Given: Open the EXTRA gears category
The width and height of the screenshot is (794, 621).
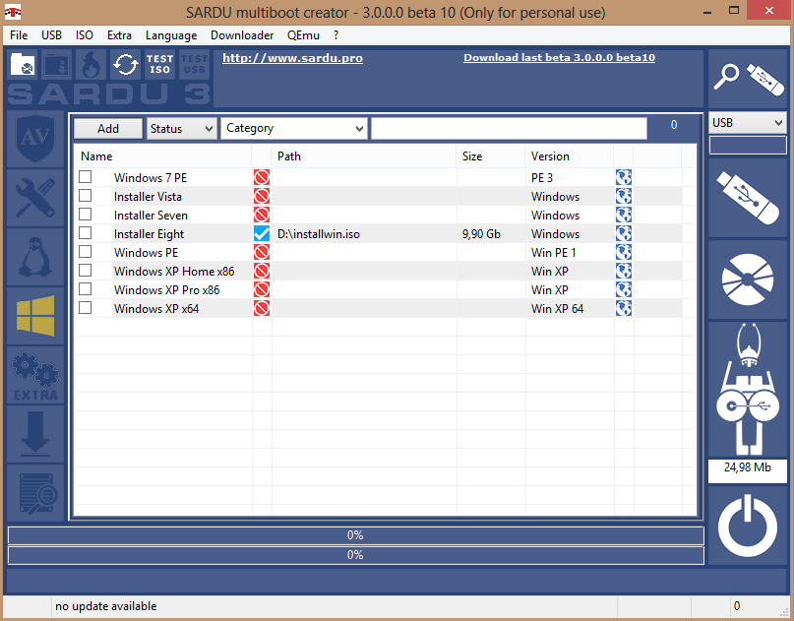Looking at the screenshot, I should click(x=35, y=375).
